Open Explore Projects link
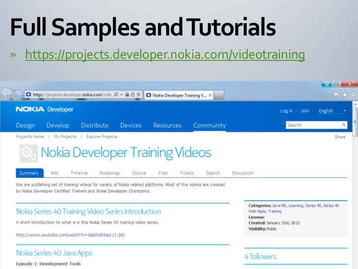The height and width of the screenshot is (269, 358). click(102, 136)
